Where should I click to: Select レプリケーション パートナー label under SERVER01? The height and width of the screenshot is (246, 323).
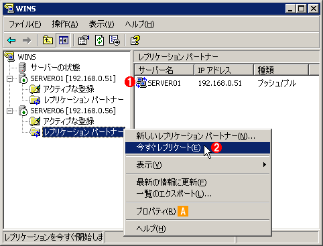pyautogui.click(x=83, y=100)
